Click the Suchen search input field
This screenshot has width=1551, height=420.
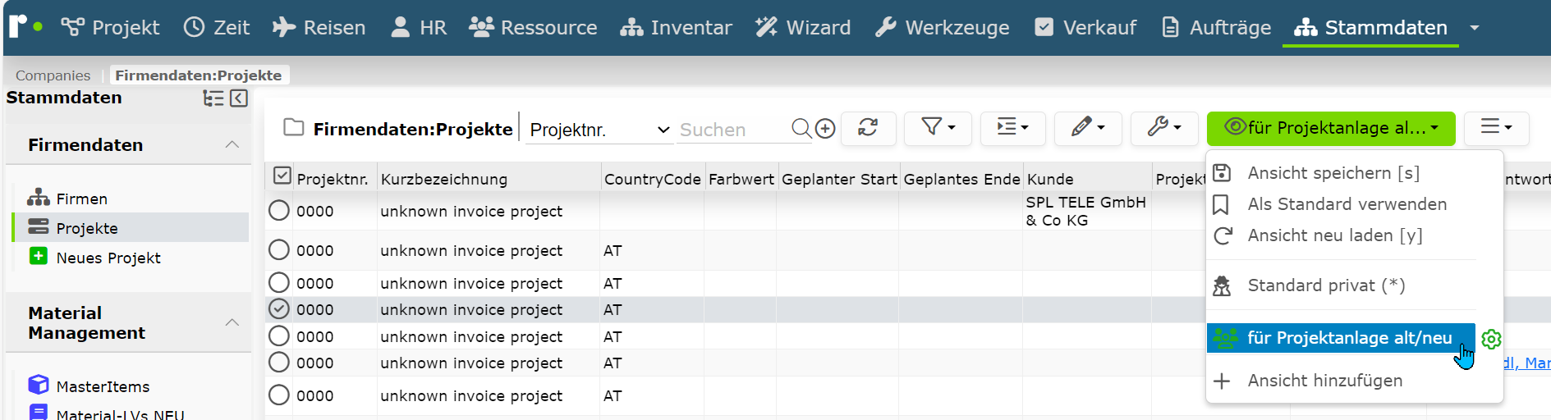coord(732,130)
